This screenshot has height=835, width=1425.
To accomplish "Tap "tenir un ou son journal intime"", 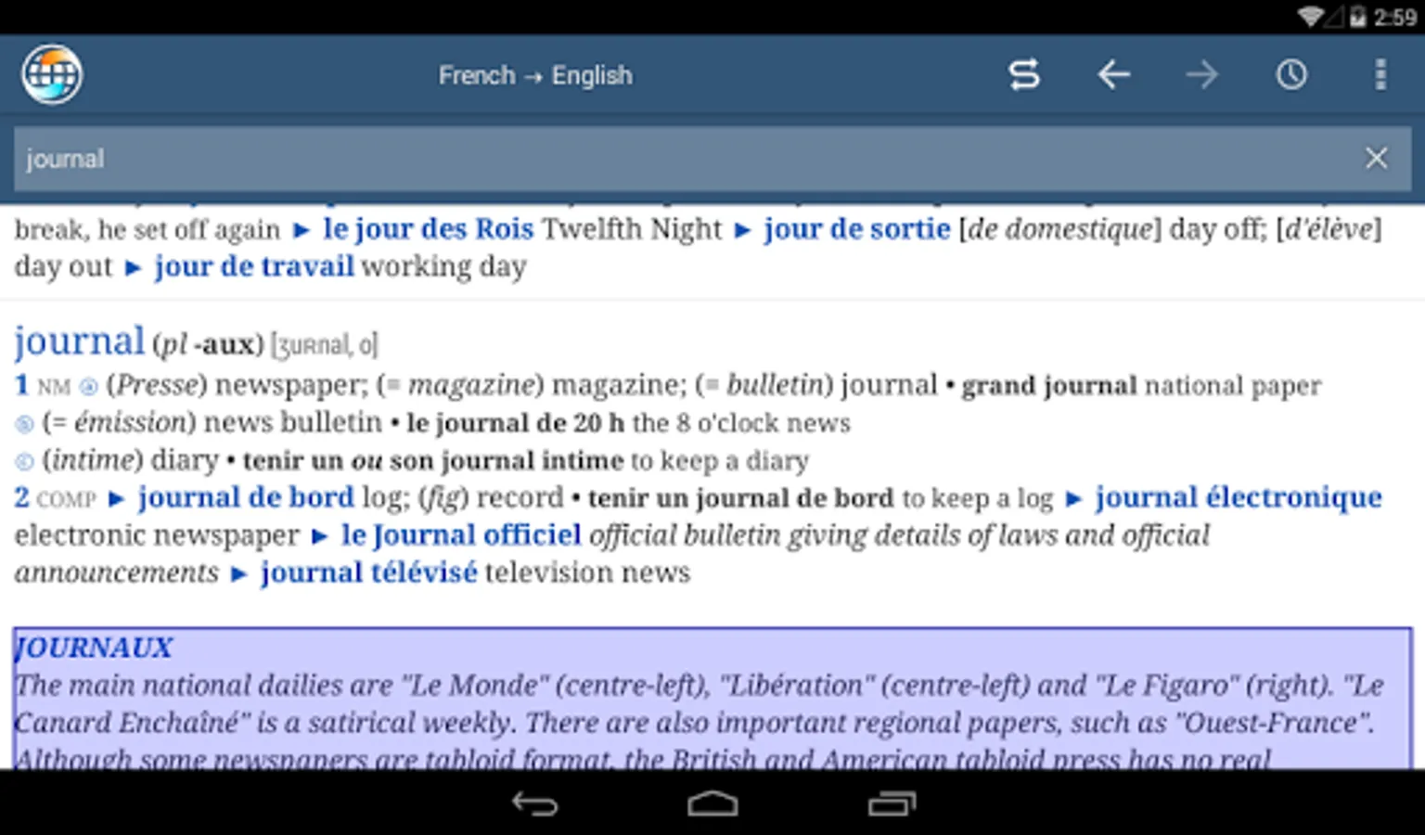I will [433, 460].
